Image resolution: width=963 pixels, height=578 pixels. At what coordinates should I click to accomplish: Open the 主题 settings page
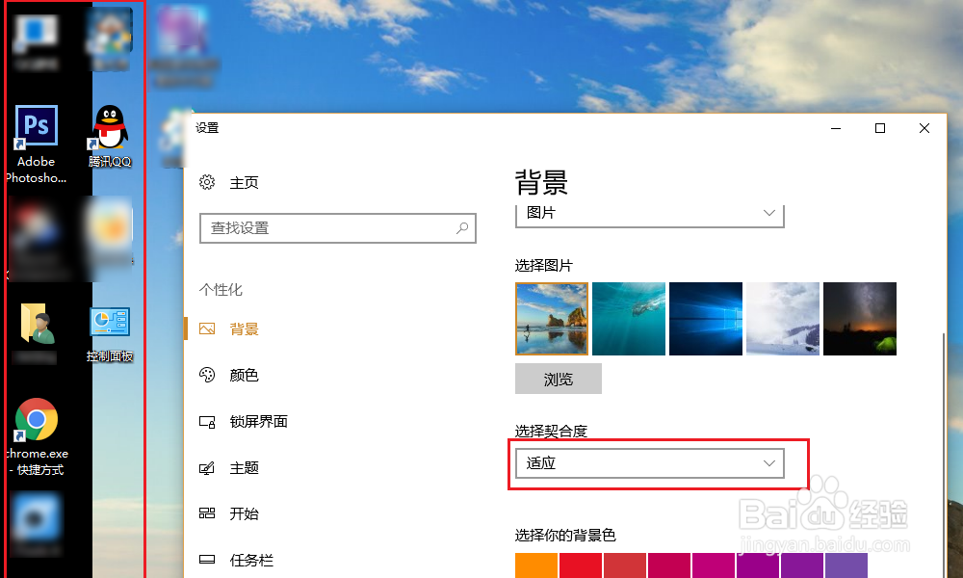(244, 468)
